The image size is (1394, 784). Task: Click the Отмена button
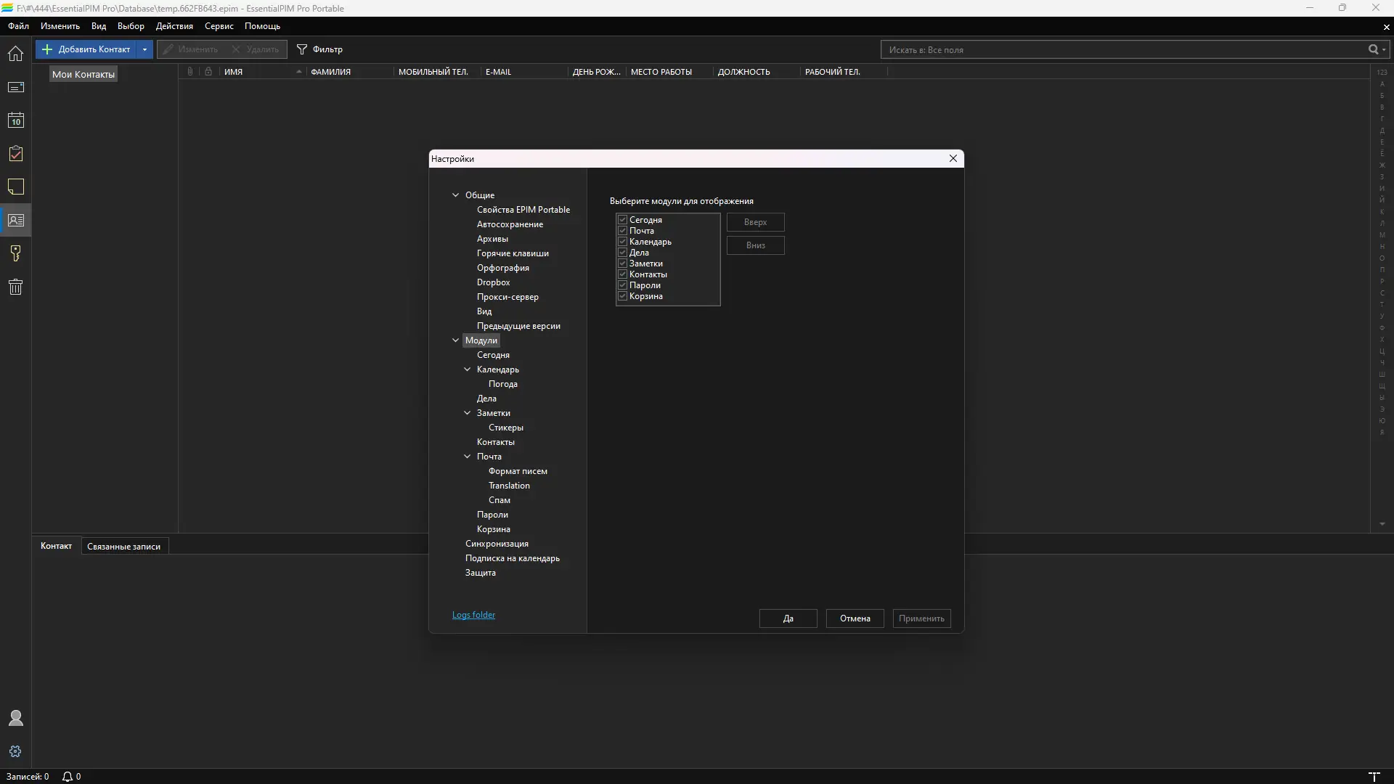click(855, 618)
